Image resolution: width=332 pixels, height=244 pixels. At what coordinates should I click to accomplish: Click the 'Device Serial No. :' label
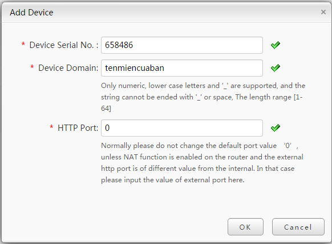point(64,45)
